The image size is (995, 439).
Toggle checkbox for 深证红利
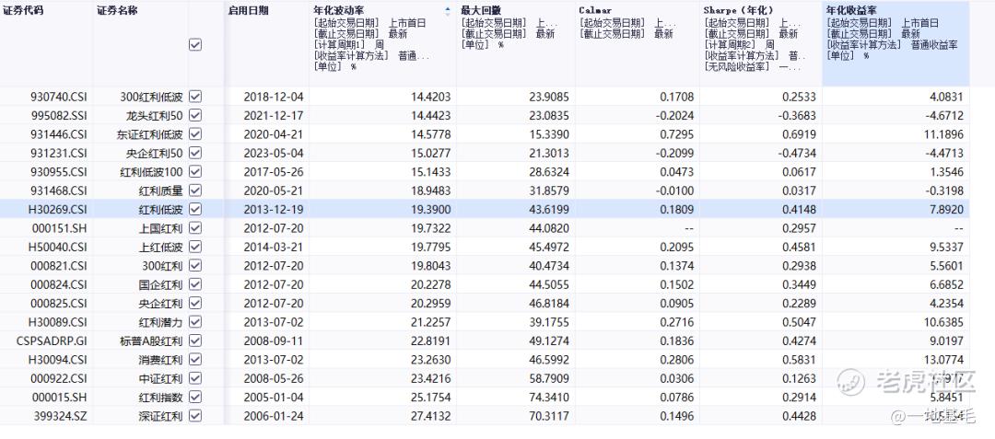pos(194,416)
